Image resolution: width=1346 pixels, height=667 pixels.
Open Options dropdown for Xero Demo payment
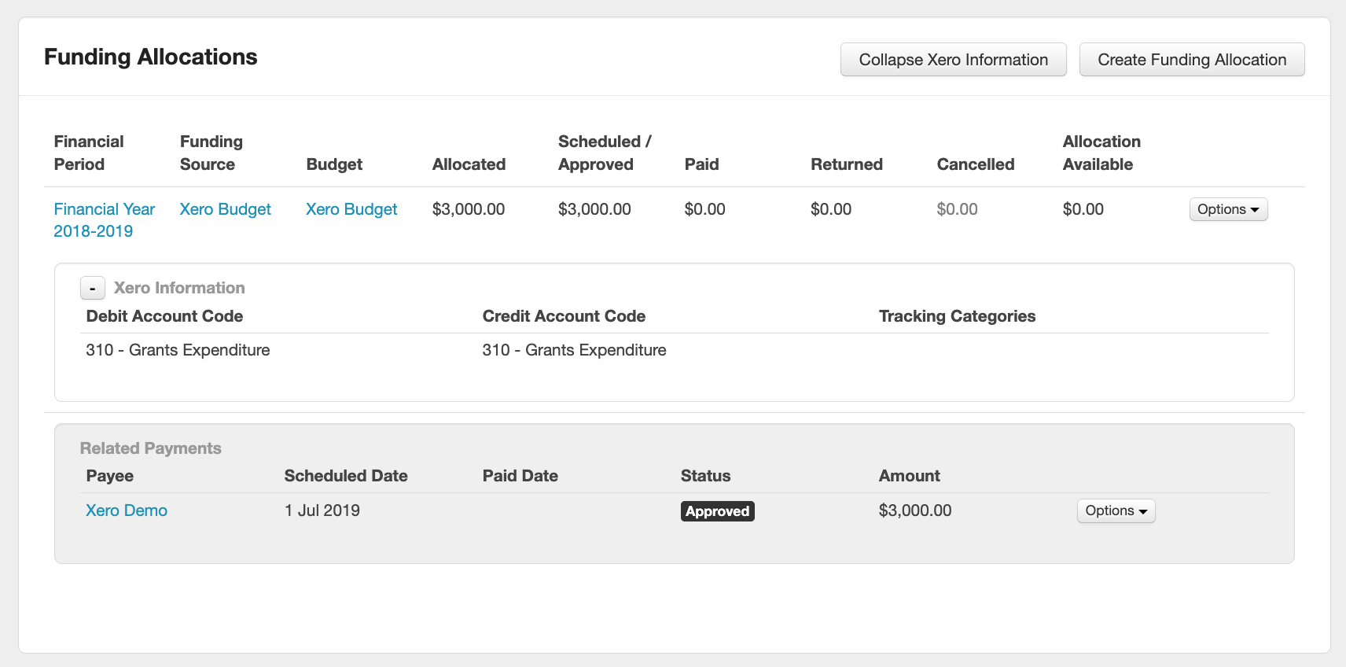click(x=1115, y=510)
